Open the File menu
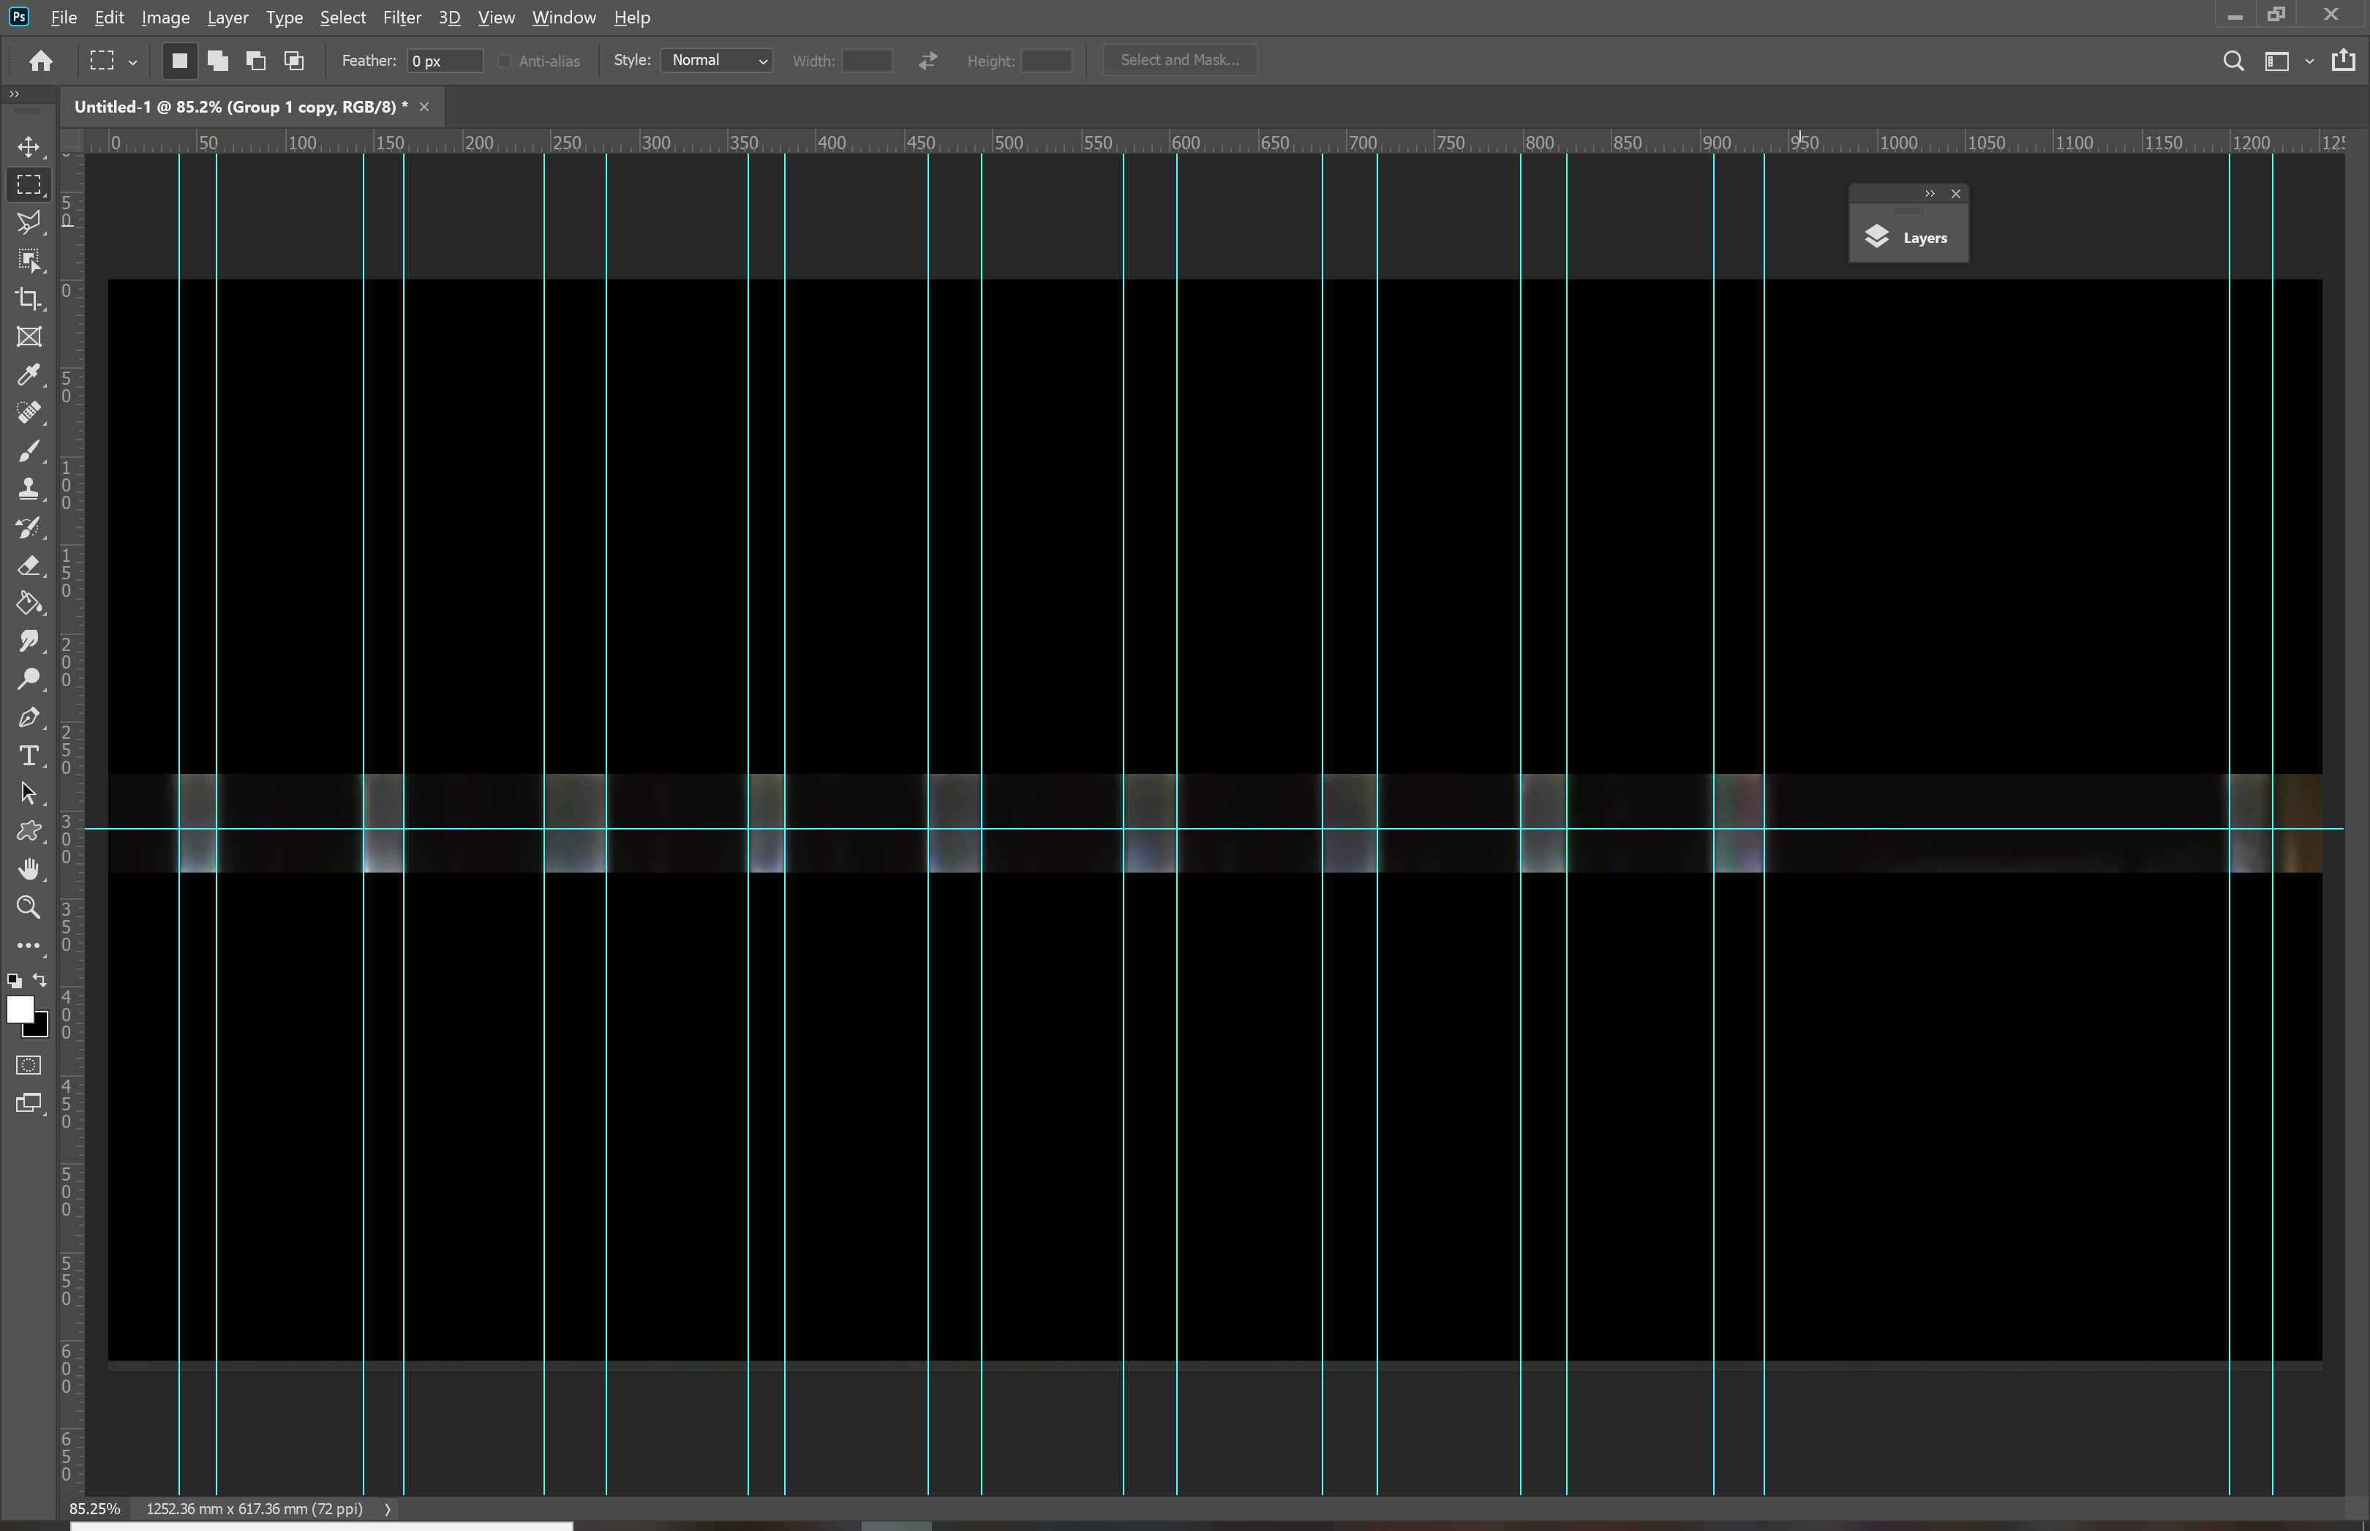 pyautogui.click(x=64, y=17)
